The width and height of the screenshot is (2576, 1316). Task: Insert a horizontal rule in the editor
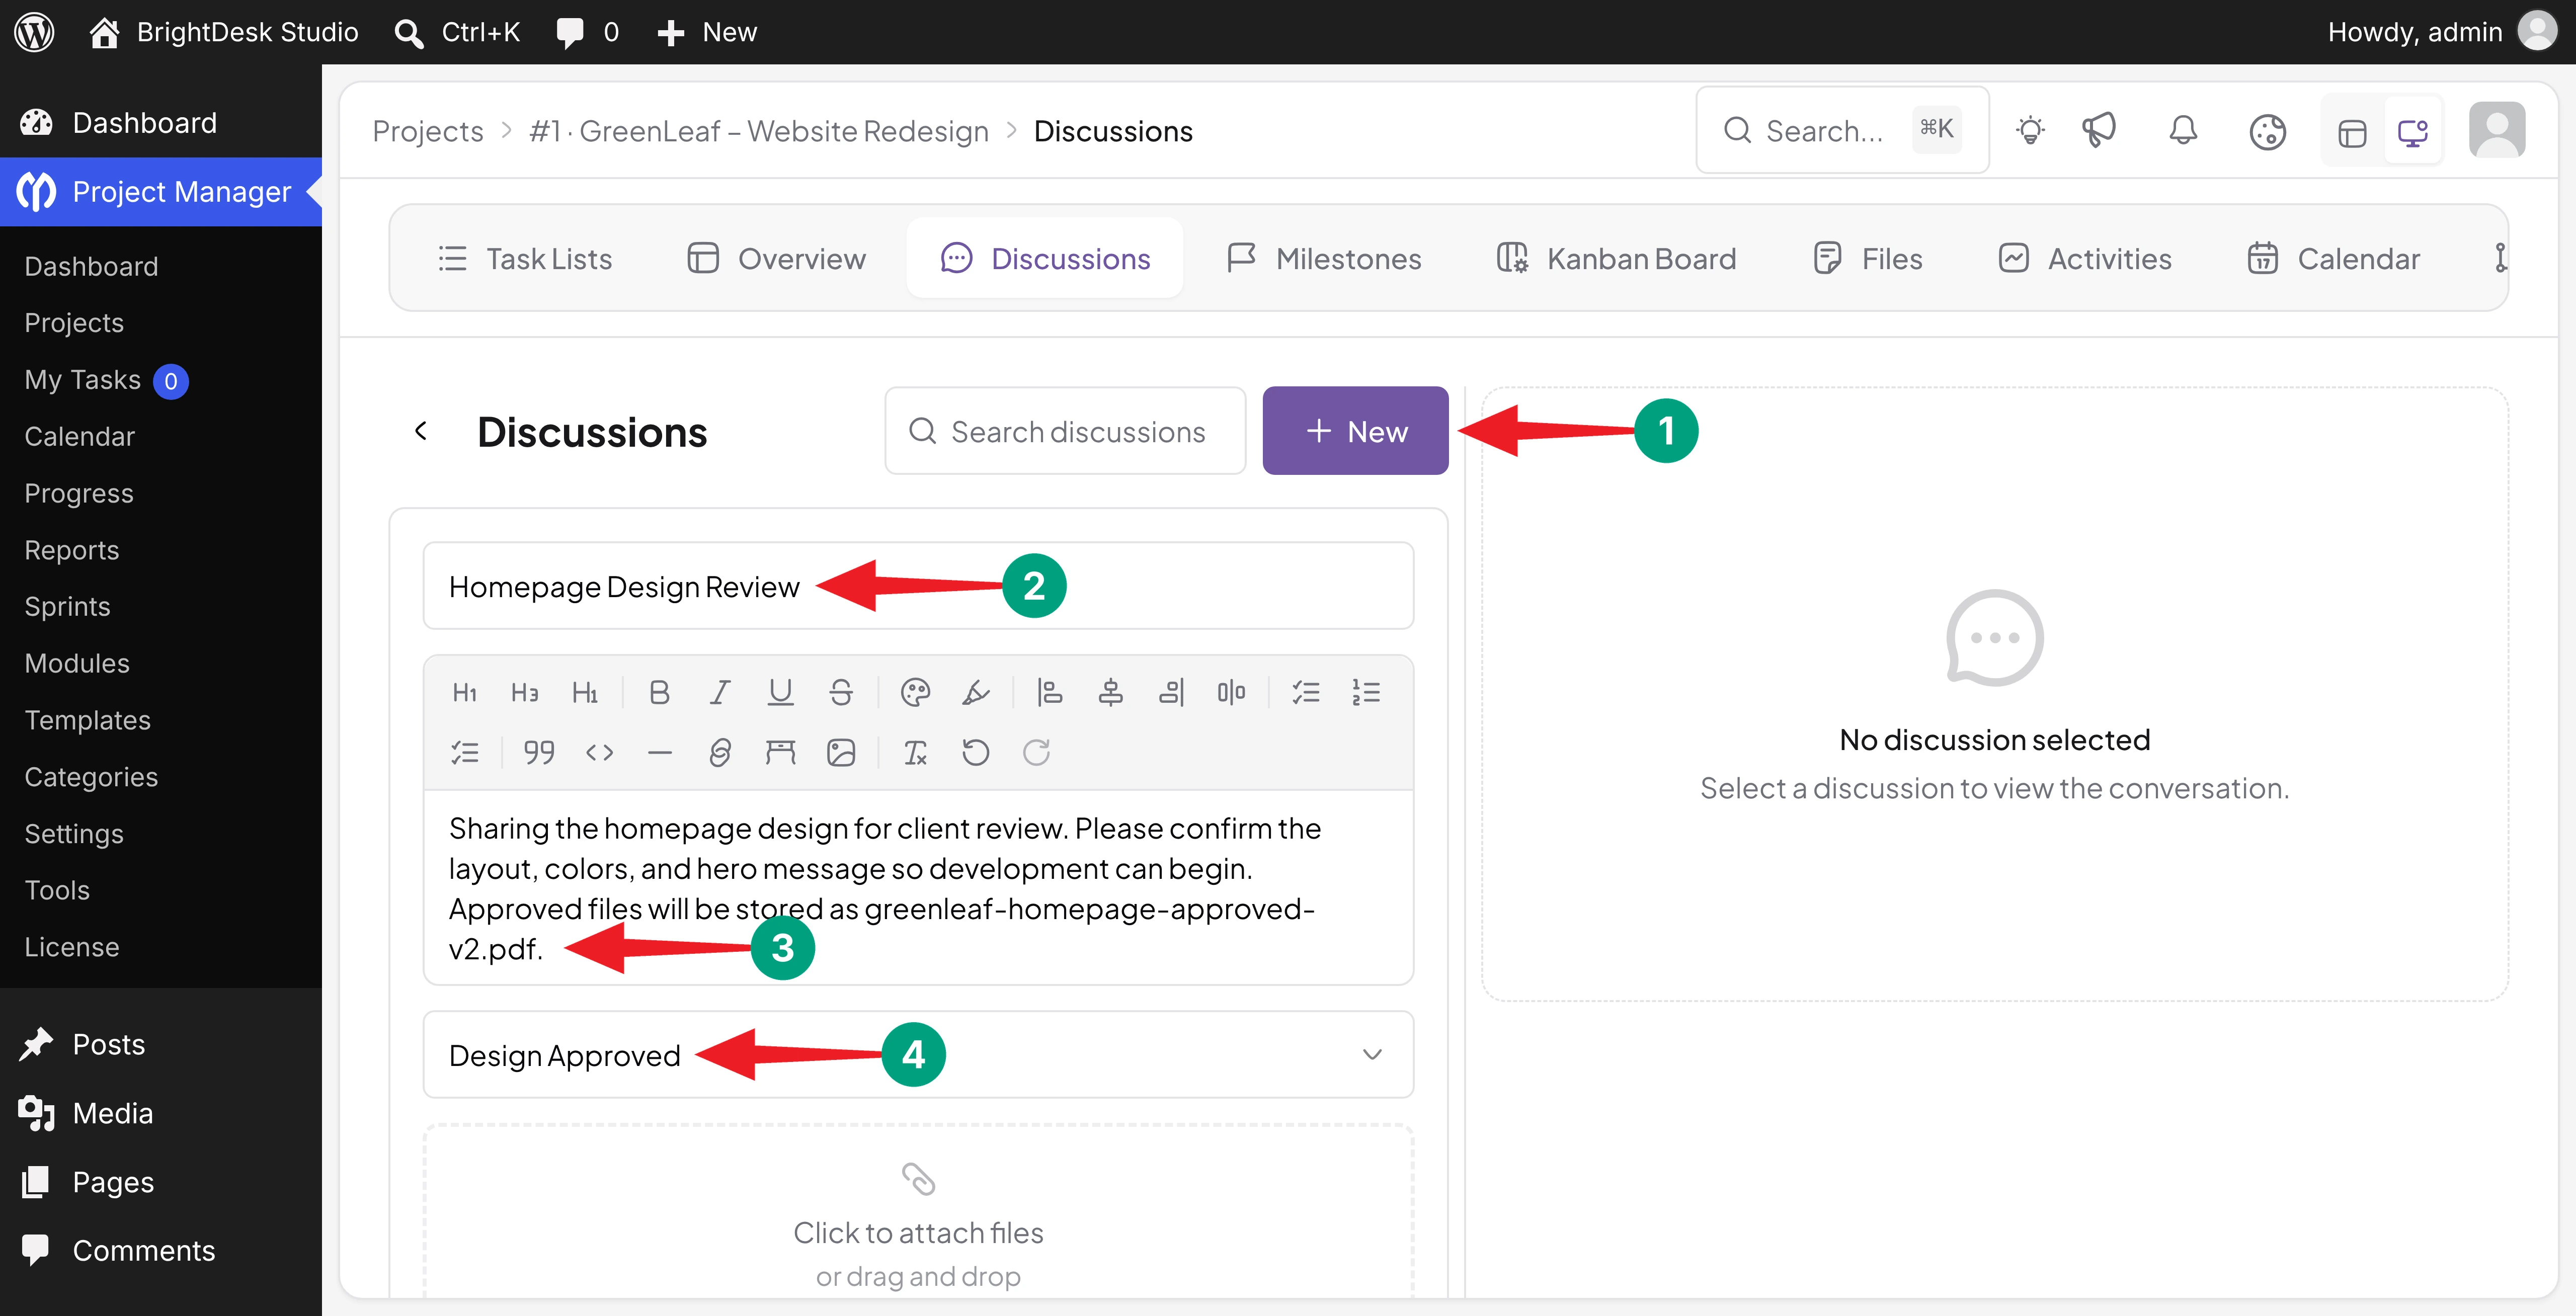coord(660,752)
